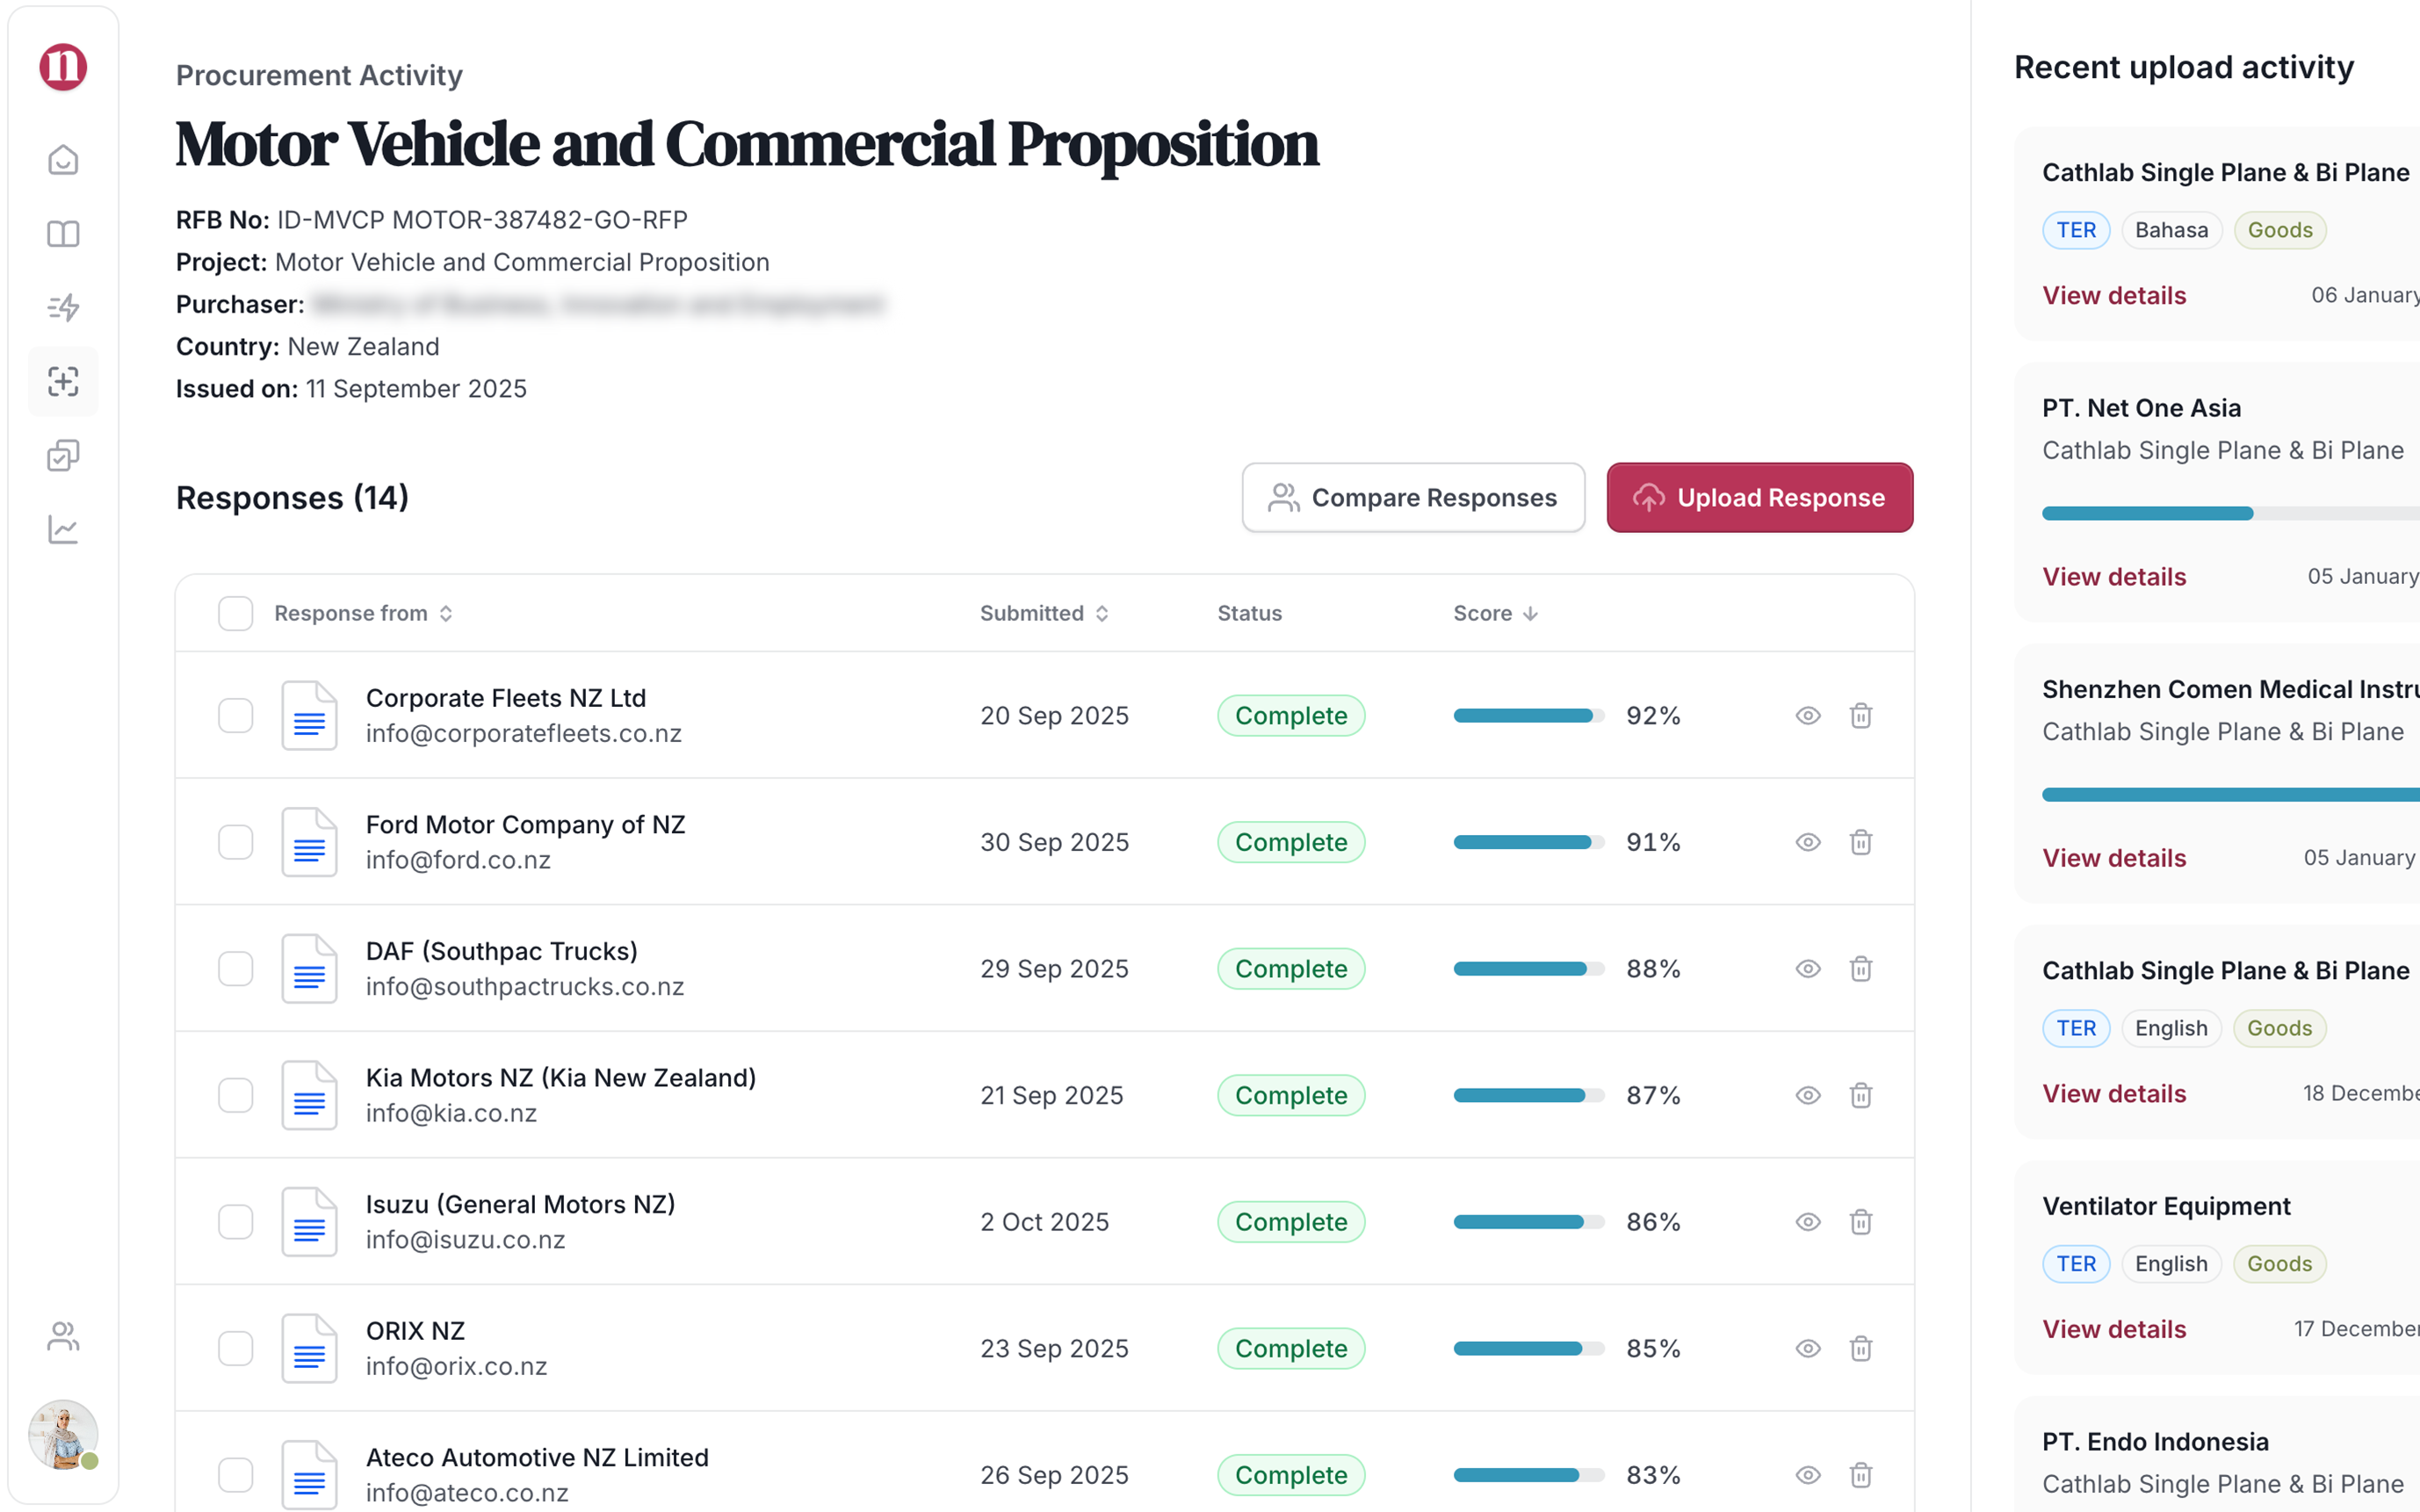Toggle sorting on the Response from column
Screen dimensions: 2420x1512
446,613
